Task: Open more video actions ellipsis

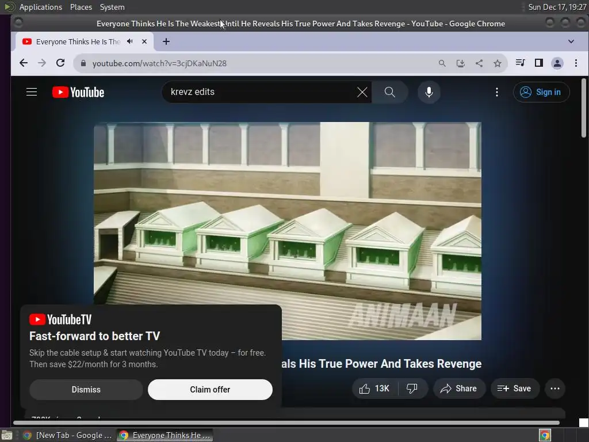Action: (x=555, y=388)
